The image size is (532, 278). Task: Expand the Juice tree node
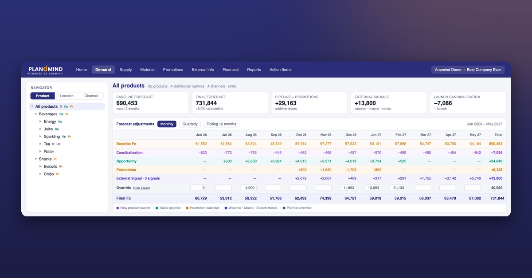click(x=41, y=129)
